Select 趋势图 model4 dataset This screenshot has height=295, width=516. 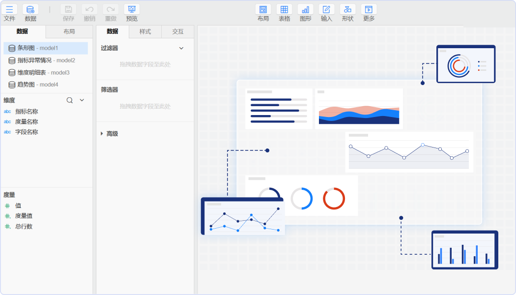[x=37, y=85]
